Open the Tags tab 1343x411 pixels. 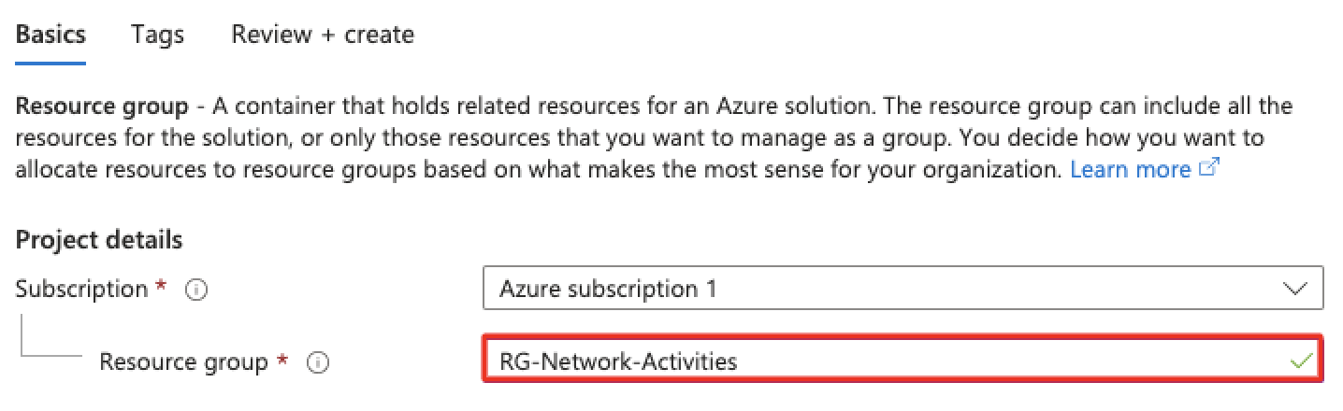[x=158, y=35]
